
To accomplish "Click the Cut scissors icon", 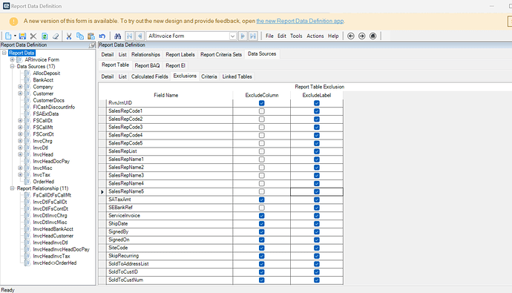I will coord(69,36).
